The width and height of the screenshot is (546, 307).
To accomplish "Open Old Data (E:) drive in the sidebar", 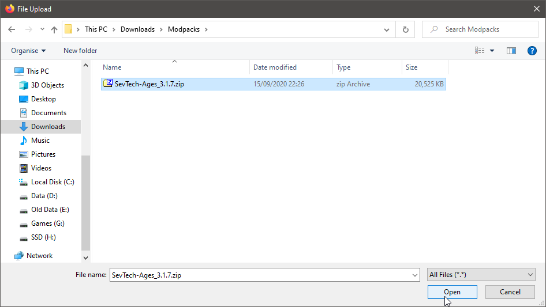I will tap(50, 210).
